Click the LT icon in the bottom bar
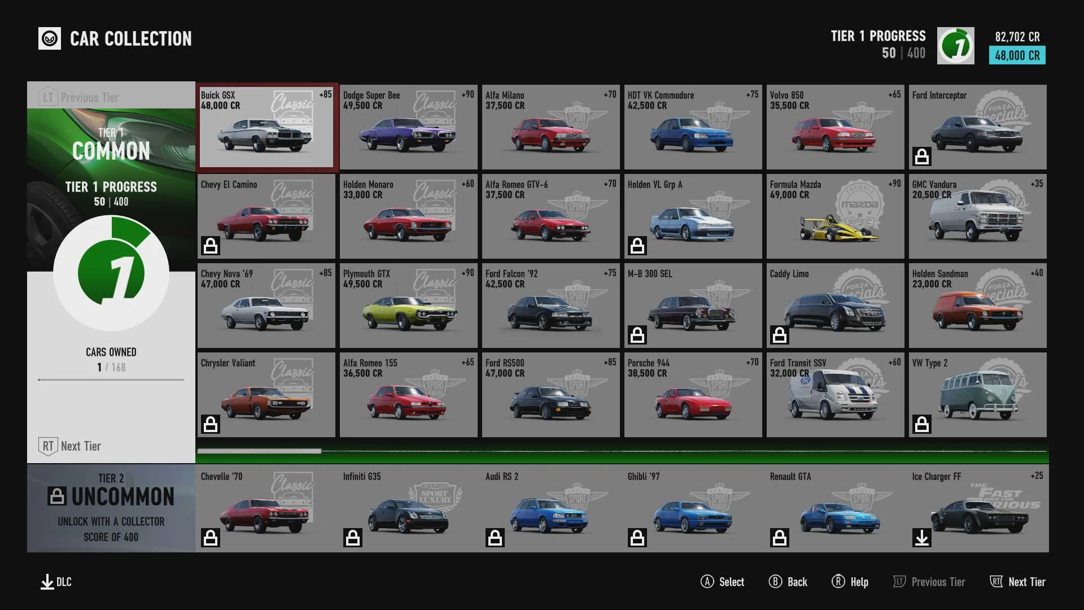This screenshot has height=610, width=1084. (x=899, y=582)
